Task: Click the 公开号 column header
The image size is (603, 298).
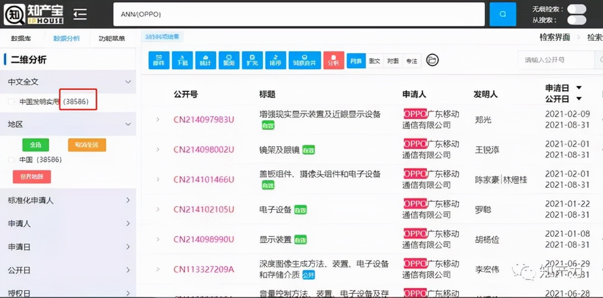Action: (x=186, y=94)
